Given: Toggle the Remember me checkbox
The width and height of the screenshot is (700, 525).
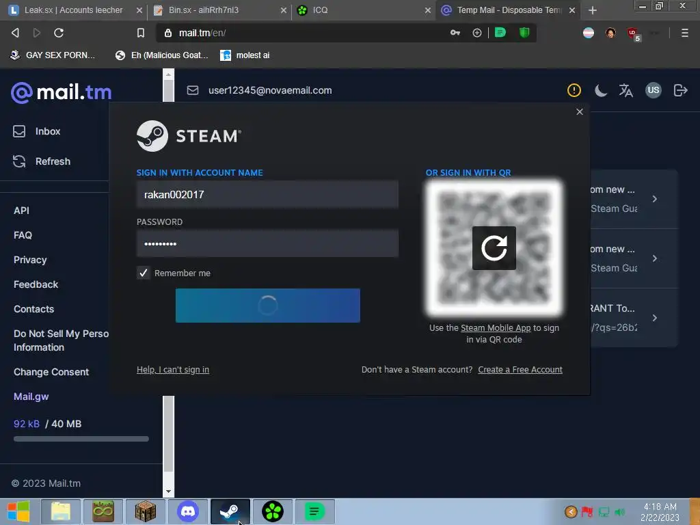Looking at the screenshot, I should 144,273.
